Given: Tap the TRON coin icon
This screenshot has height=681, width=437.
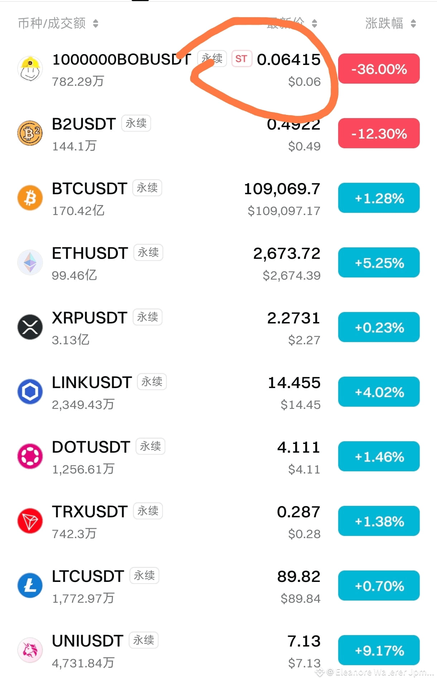Looking at the screenshot, I should click(x=30, y=521).
